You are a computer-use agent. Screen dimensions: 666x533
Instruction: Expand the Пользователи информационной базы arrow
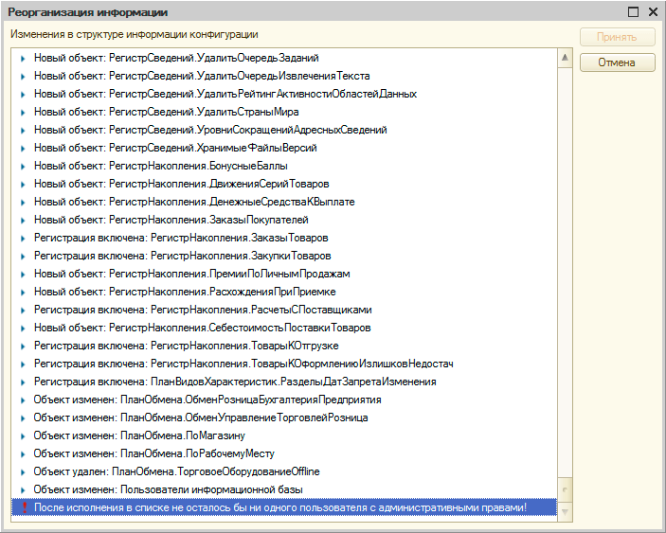click(23, 490)
